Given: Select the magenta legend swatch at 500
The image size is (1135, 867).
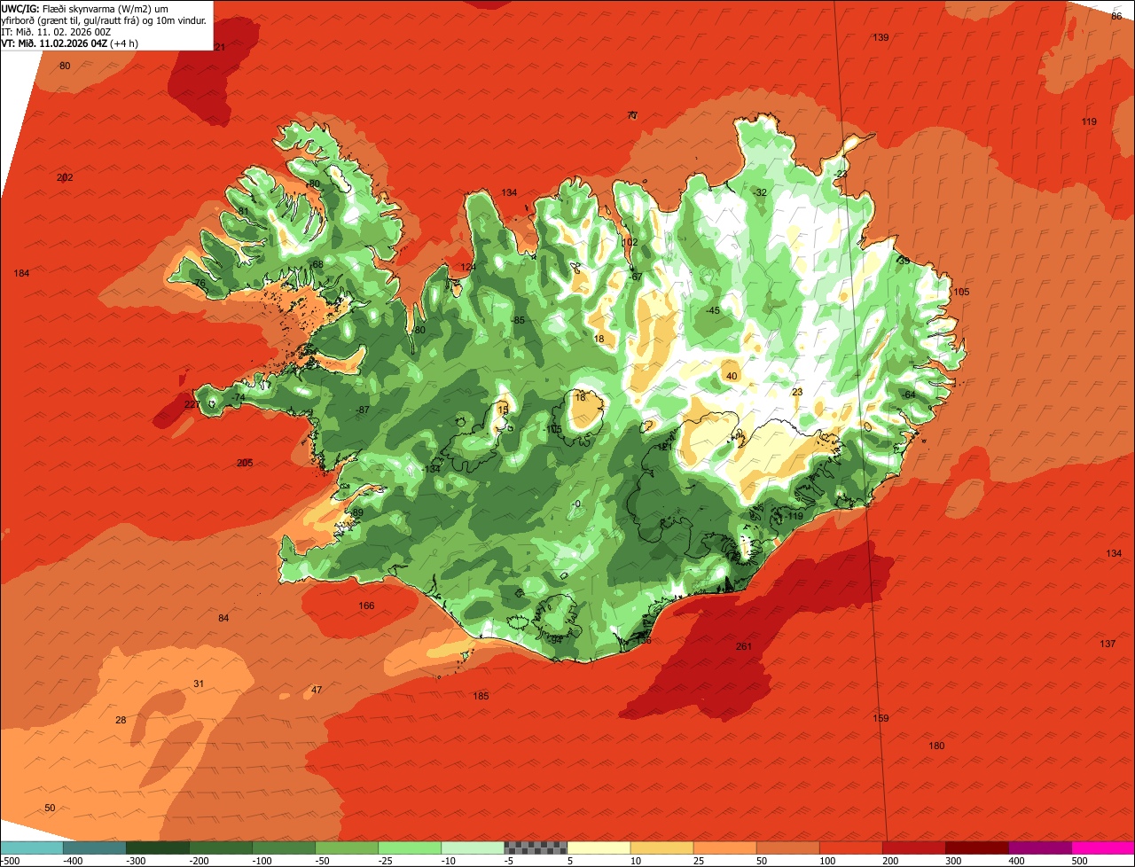Looking at the screenshot, I should [x=1103, y=847].
